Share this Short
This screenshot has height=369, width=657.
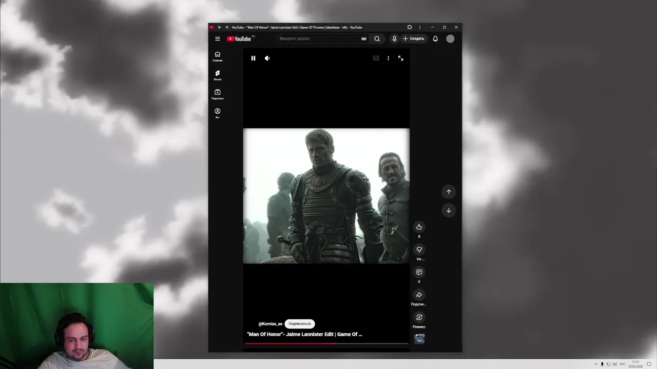click(x=419, y=295)
